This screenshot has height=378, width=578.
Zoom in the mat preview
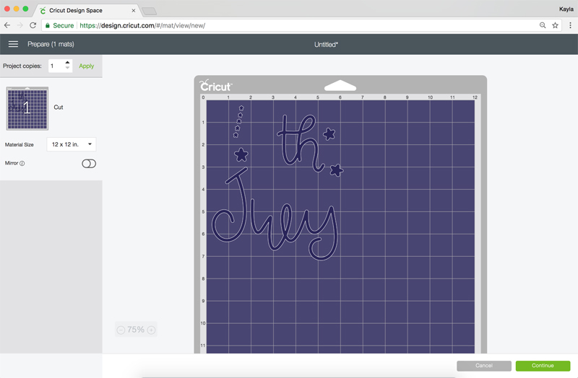point(152,330)
